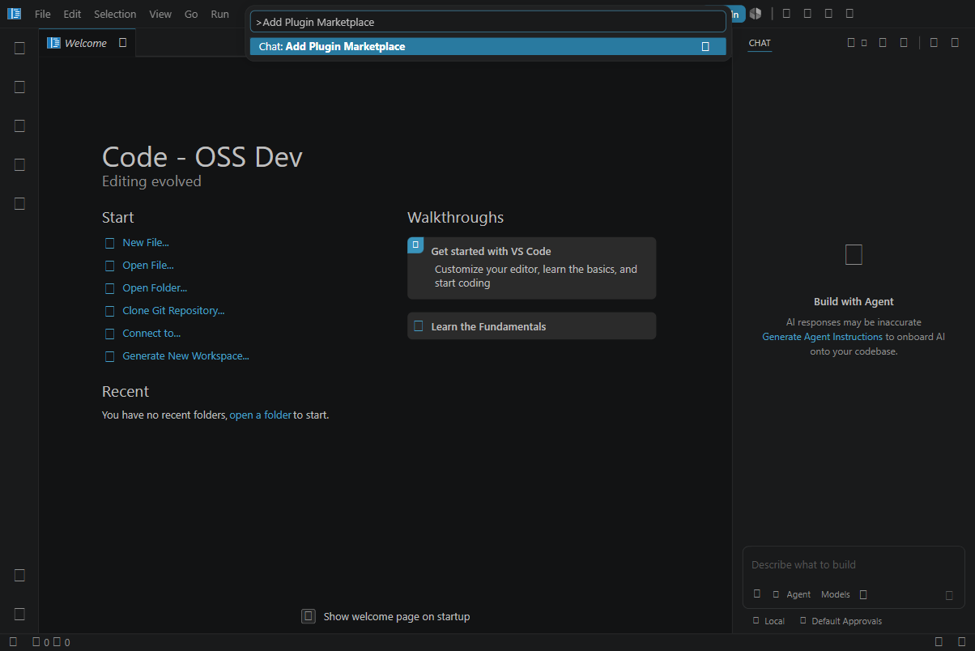The image size is (975, 651).
Task: Click the Generate New Workspace... link
Action: pyautogui.click(x=185, y=356)
